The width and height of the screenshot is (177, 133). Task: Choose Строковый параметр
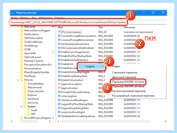tap(125, 73)
